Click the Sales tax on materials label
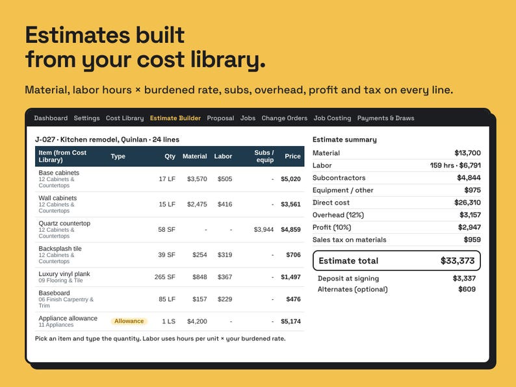Screen dimensions: 516x387 coord(349,240)
